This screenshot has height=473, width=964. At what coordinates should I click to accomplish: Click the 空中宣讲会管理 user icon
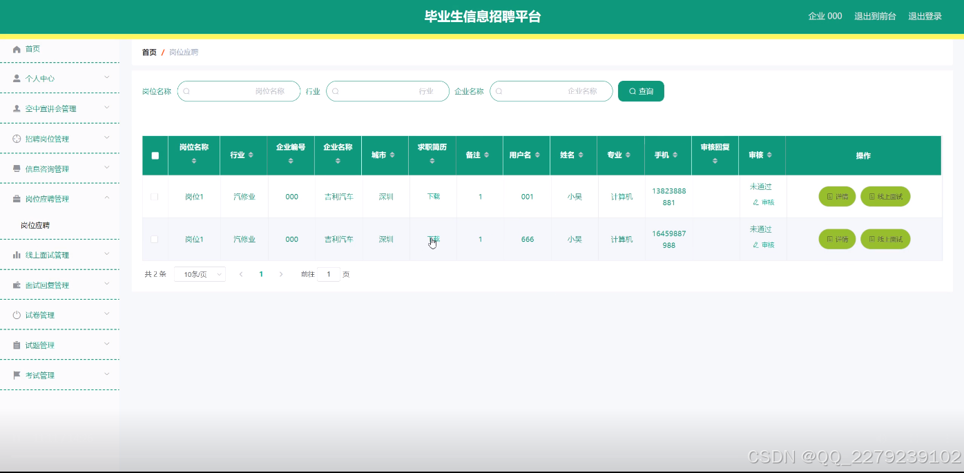point(17,108)
